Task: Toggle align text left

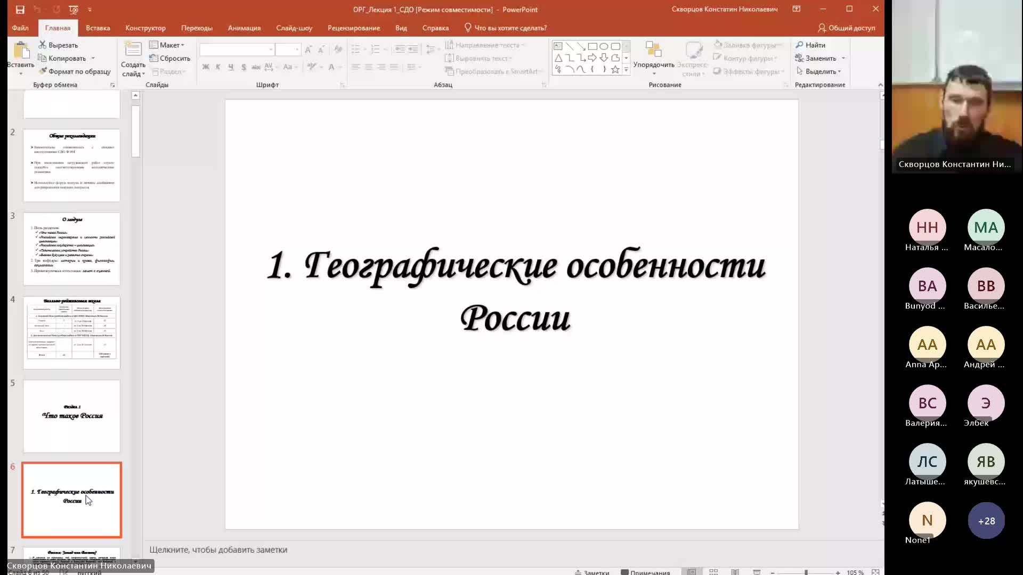Action: (x=355, y=67)
